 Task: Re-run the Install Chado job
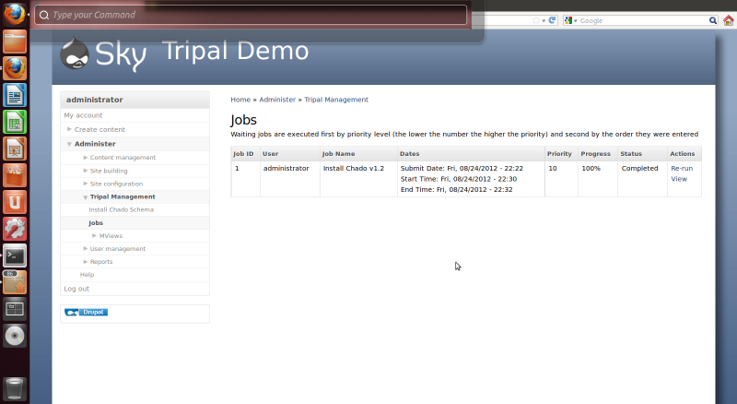coord(682,168)
